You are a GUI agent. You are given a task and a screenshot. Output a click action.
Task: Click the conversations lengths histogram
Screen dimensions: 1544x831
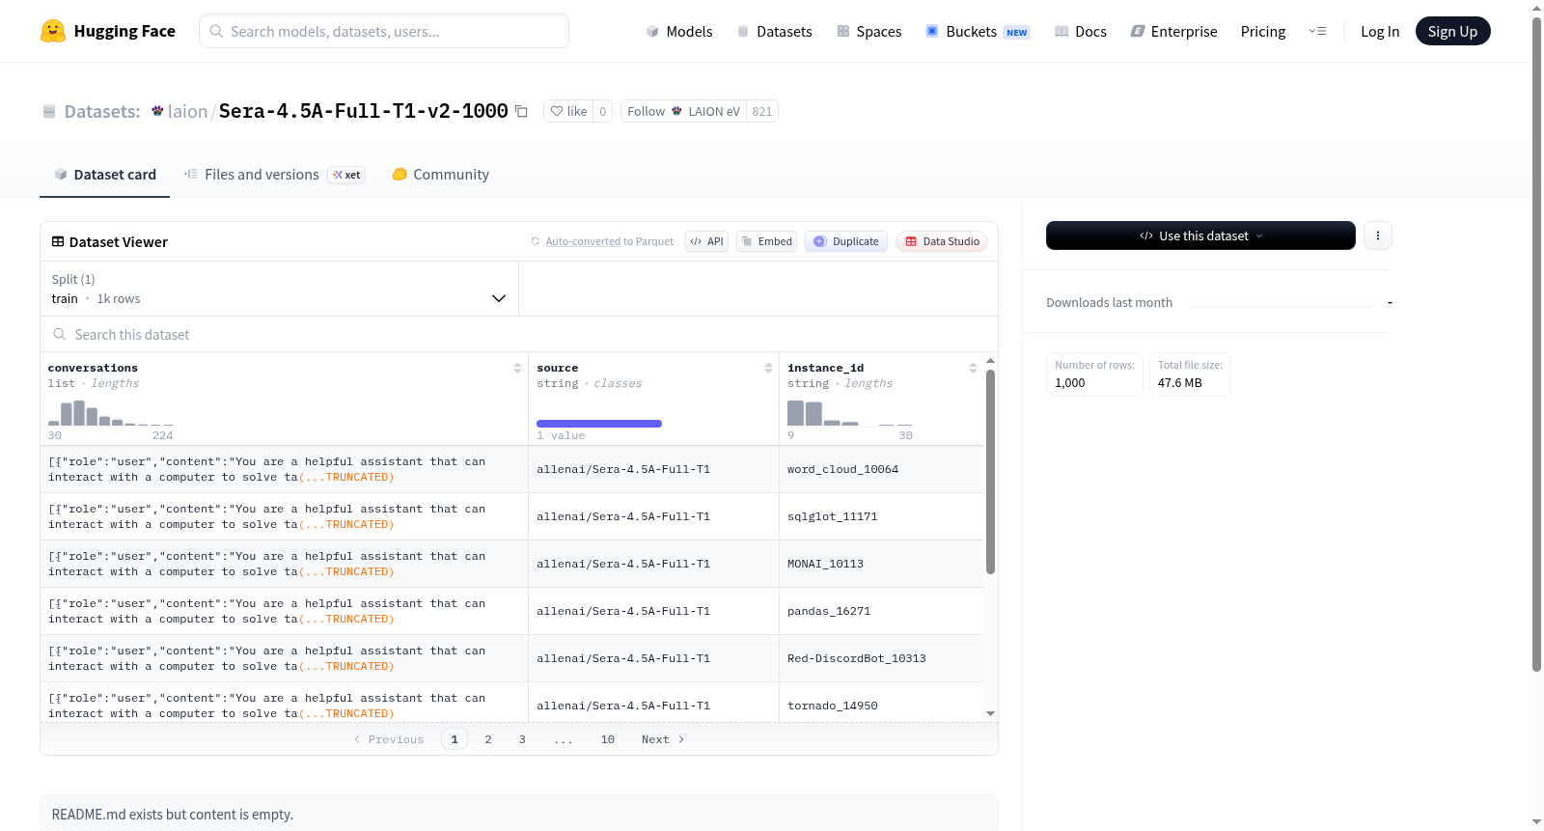tap(111, 413)
